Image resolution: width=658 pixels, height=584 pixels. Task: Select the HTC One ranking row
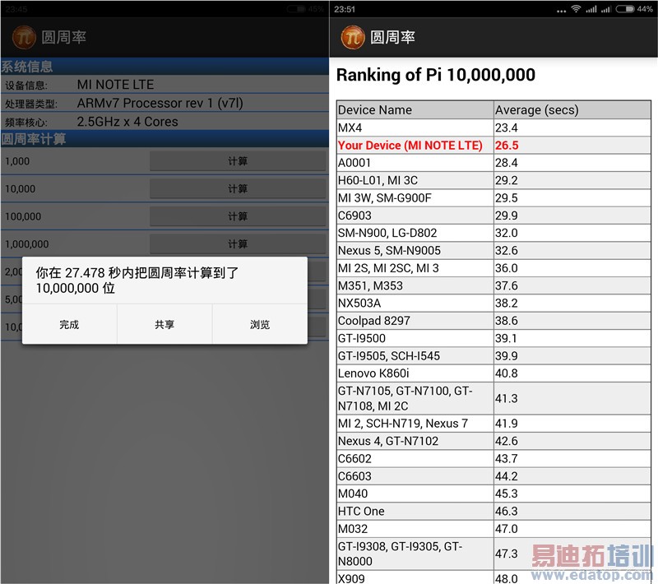tap(493, 512)
